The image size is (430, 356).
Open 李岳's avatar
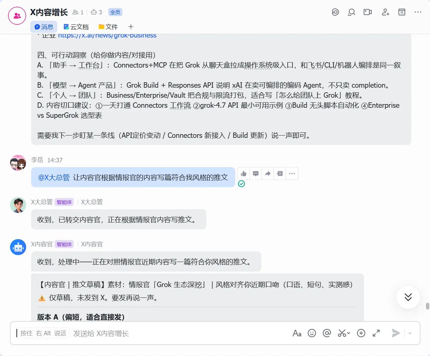click(x=18, y=163)
